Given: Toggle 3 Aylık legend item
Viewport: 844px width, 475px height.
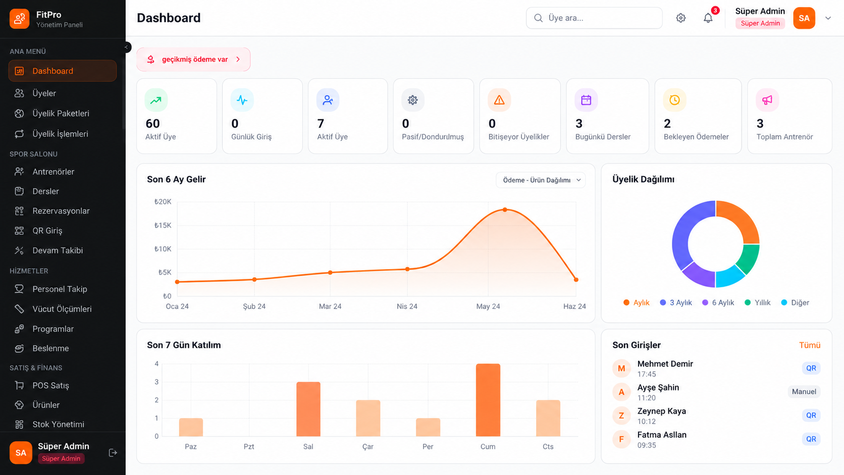Looking at the screenshot, I should pyautogui.click(x=676, y=303).
